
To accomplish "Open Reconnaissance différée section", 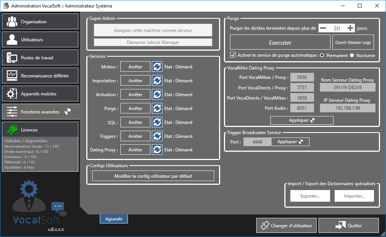I will [40, 75].
